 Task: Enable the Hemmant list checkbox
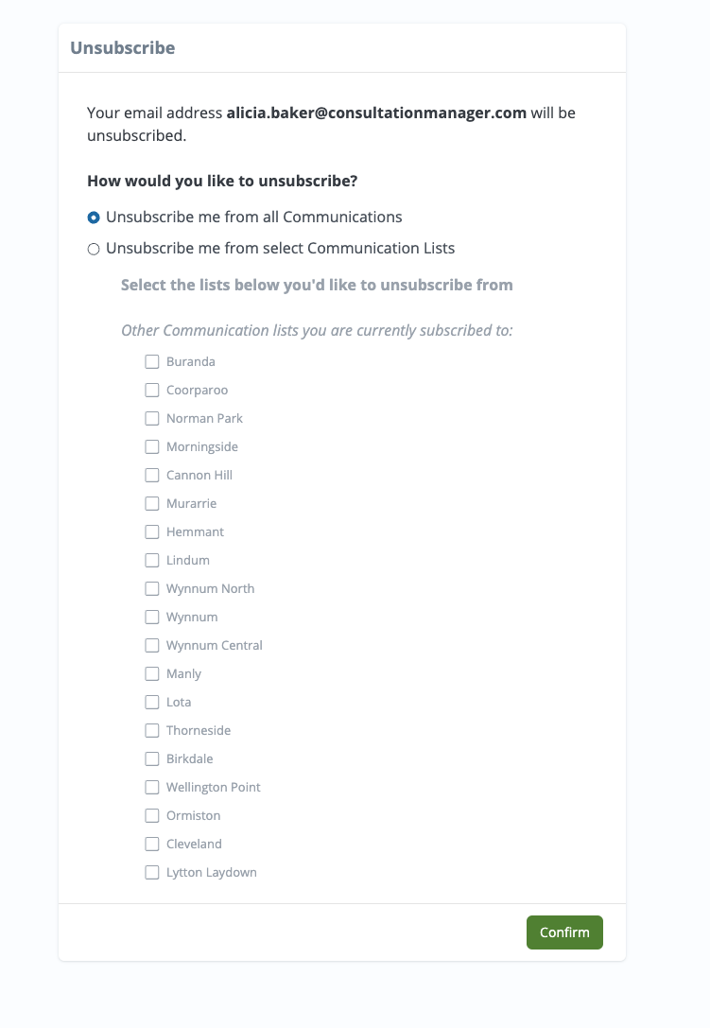(152, 531)
